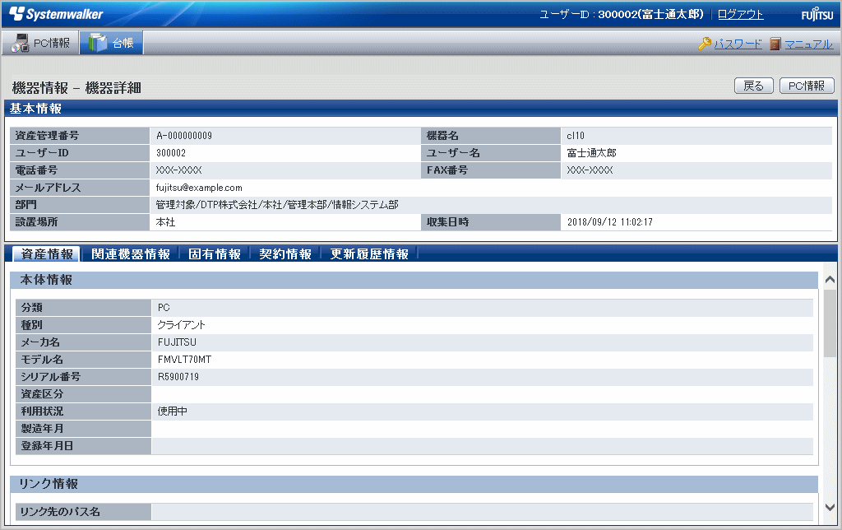
Task: Click the 電話番号 label
Action: coord(36,170)
